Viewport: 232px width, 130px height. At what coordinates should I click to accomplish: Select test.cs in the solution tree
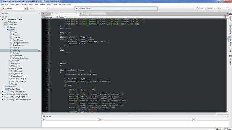pyautogui.click(x=14, y=84)
